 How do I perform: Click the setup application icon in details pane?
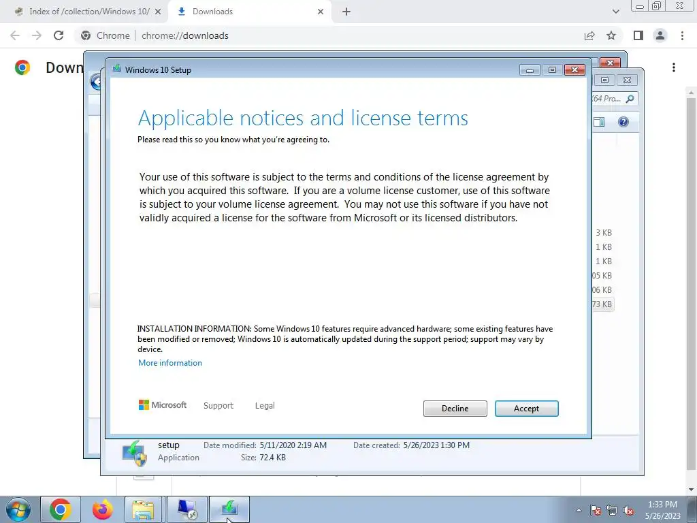[x=134, y=453]
